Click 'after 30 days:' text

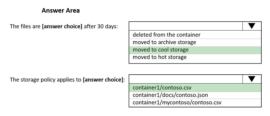pyautogui.click(x=101, y=26)
